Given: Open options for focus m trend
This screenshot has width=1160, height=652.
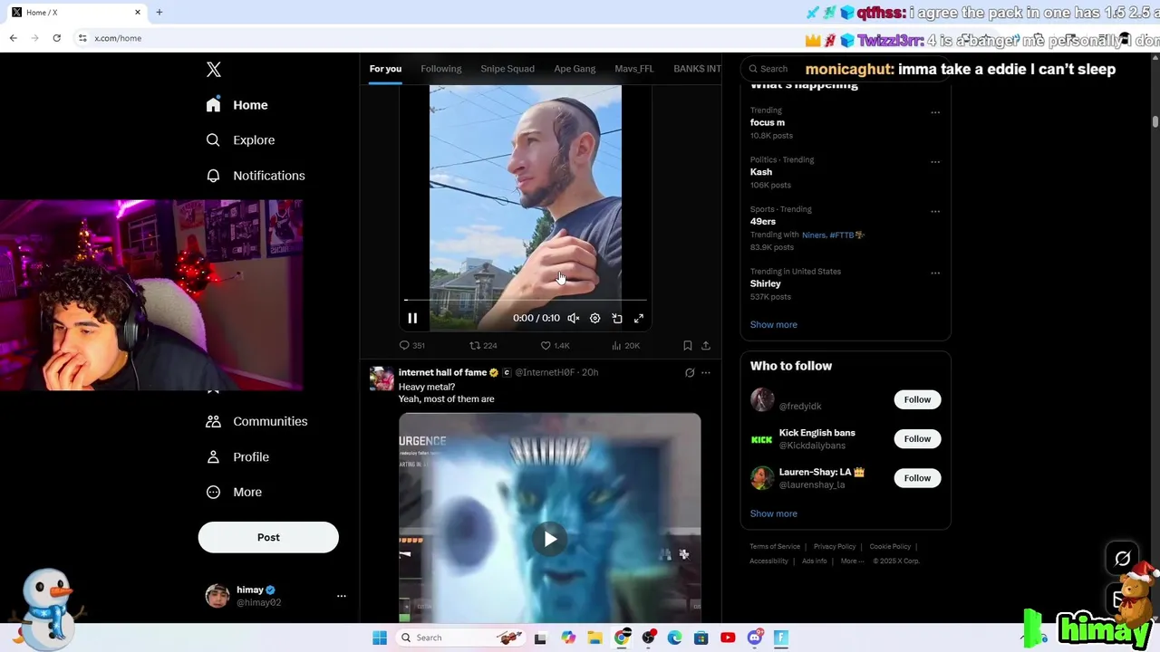Looking at the screenshot, I should [x=935, y=113].
